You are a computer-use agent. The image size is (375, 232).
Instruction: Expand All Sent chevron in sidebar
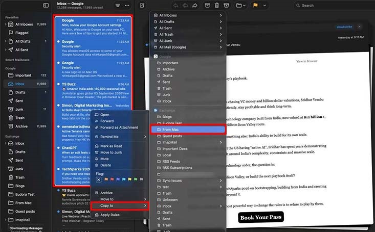(5, 50)
